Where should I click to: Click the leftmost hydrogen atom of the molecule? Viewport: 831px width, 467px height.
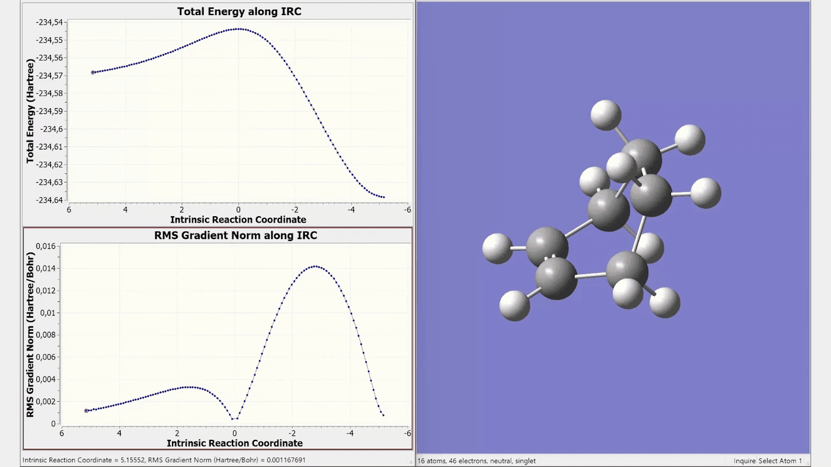(x=497, y=248)
